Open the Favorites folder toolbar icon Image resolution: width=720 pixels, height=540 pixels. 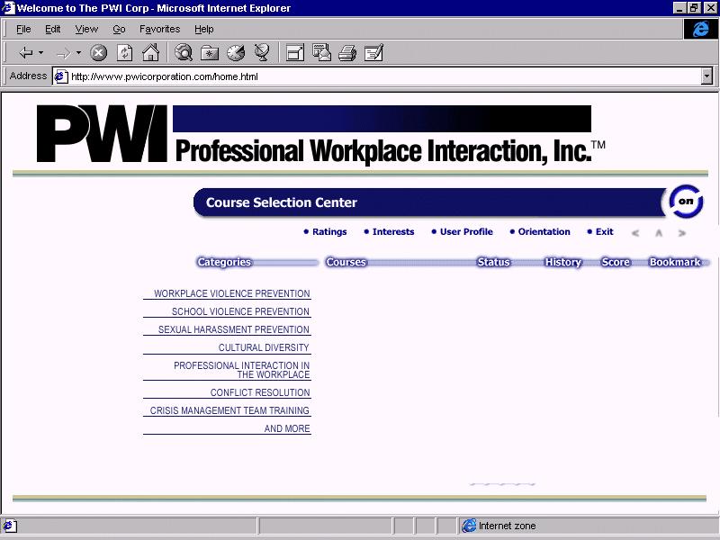[x=210, y=53]
